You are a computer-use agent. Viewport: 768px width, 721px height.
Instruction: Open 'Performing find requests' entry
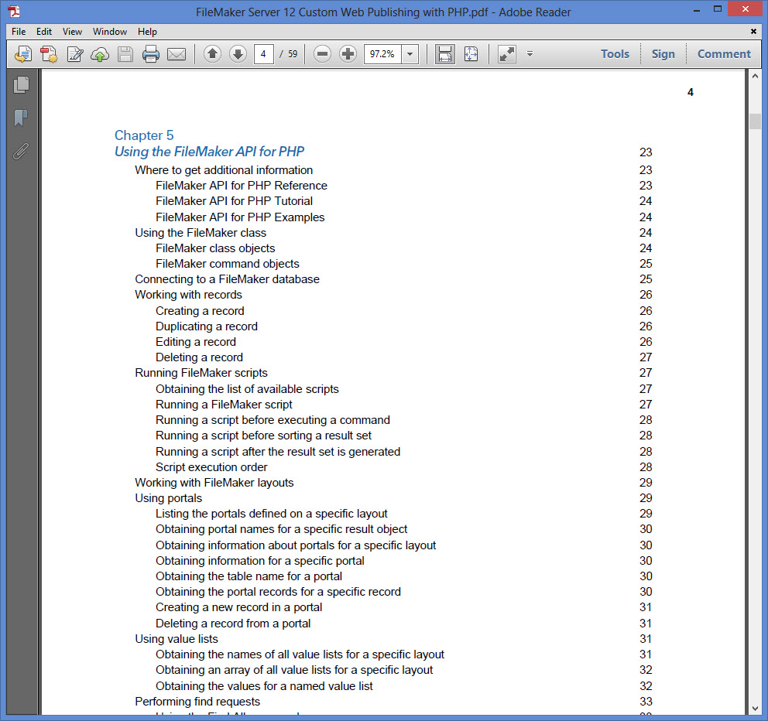coord(197,702)
